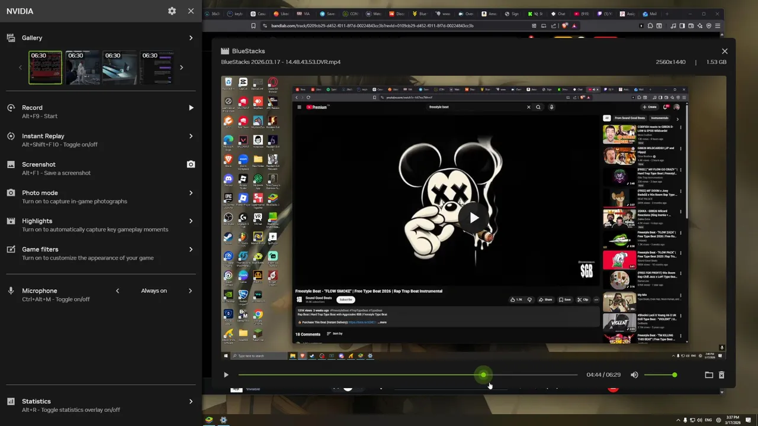
Task: Select the second gallery thumbnail
Action: click(x=82, y=67)
